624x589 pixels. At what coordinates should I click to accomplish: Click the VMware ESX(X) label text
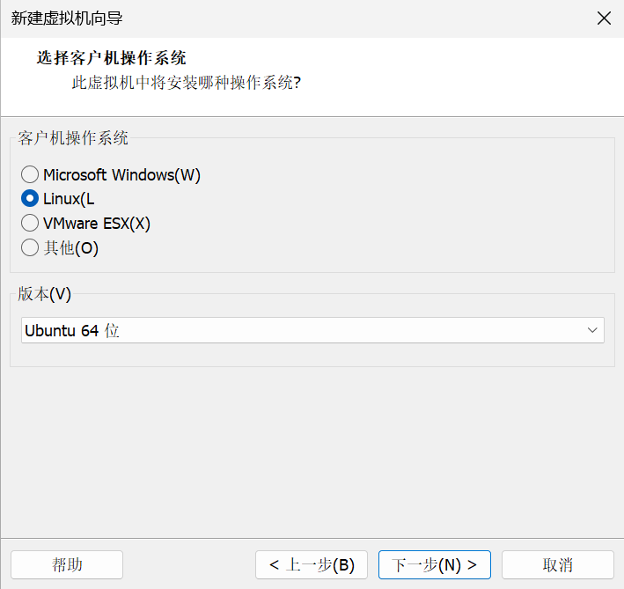click(x=97, y=224)
